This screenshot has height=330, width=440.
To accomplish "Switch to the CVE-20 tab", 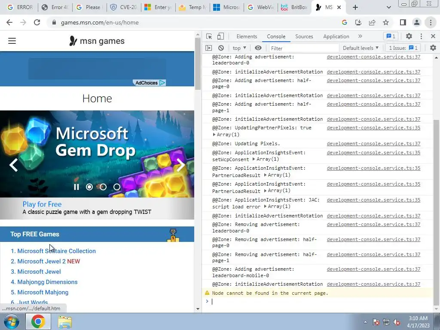I will tap(124, 7).
